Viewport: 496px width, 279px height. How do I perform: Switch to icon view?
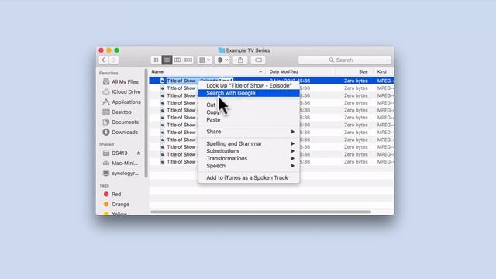tap(156, 60)
